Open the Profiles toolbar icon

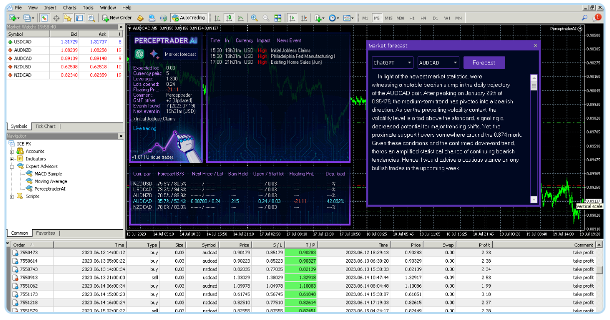[x=28, y=18]
